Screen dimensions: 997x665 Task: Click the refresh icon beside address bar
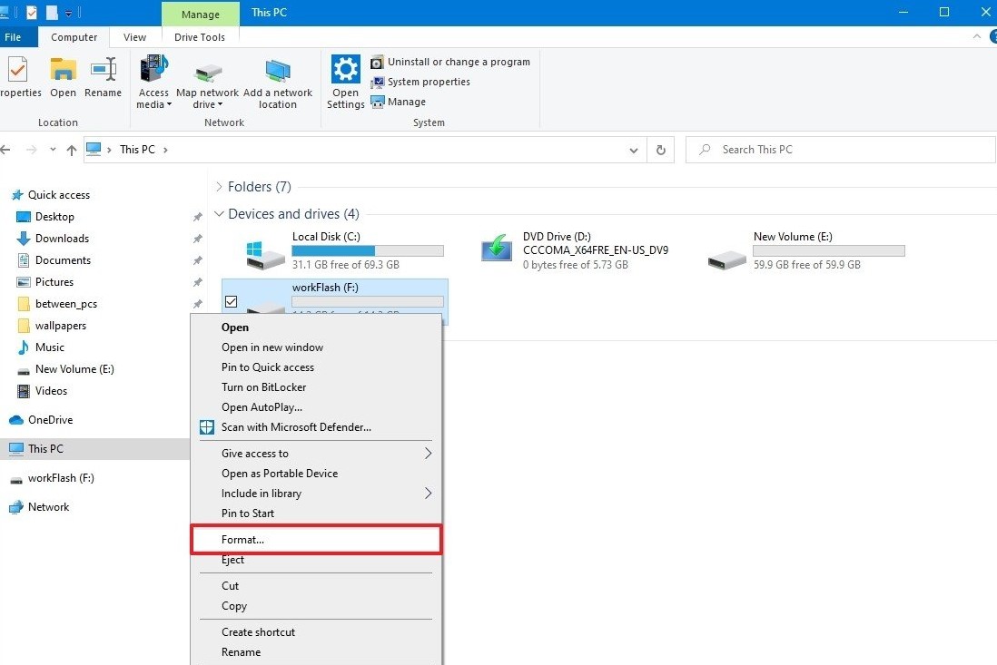[661, 150]
